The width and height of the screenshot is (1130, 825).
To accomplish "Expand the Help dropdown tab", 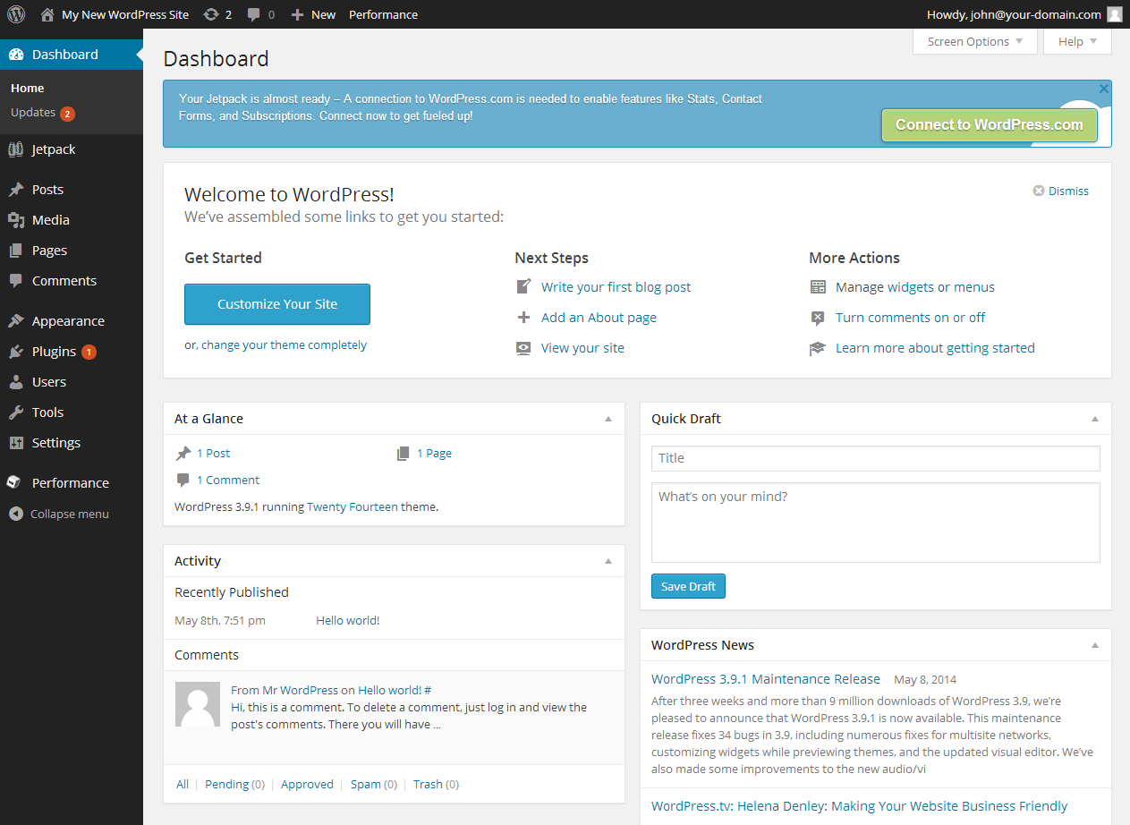I will pos(1077,41).
